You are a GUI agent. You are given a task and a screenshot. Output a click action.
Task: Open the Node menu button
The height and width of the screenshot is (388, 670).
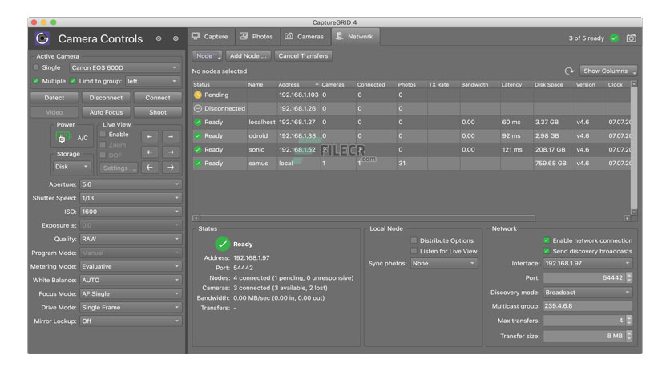point(208,56)
